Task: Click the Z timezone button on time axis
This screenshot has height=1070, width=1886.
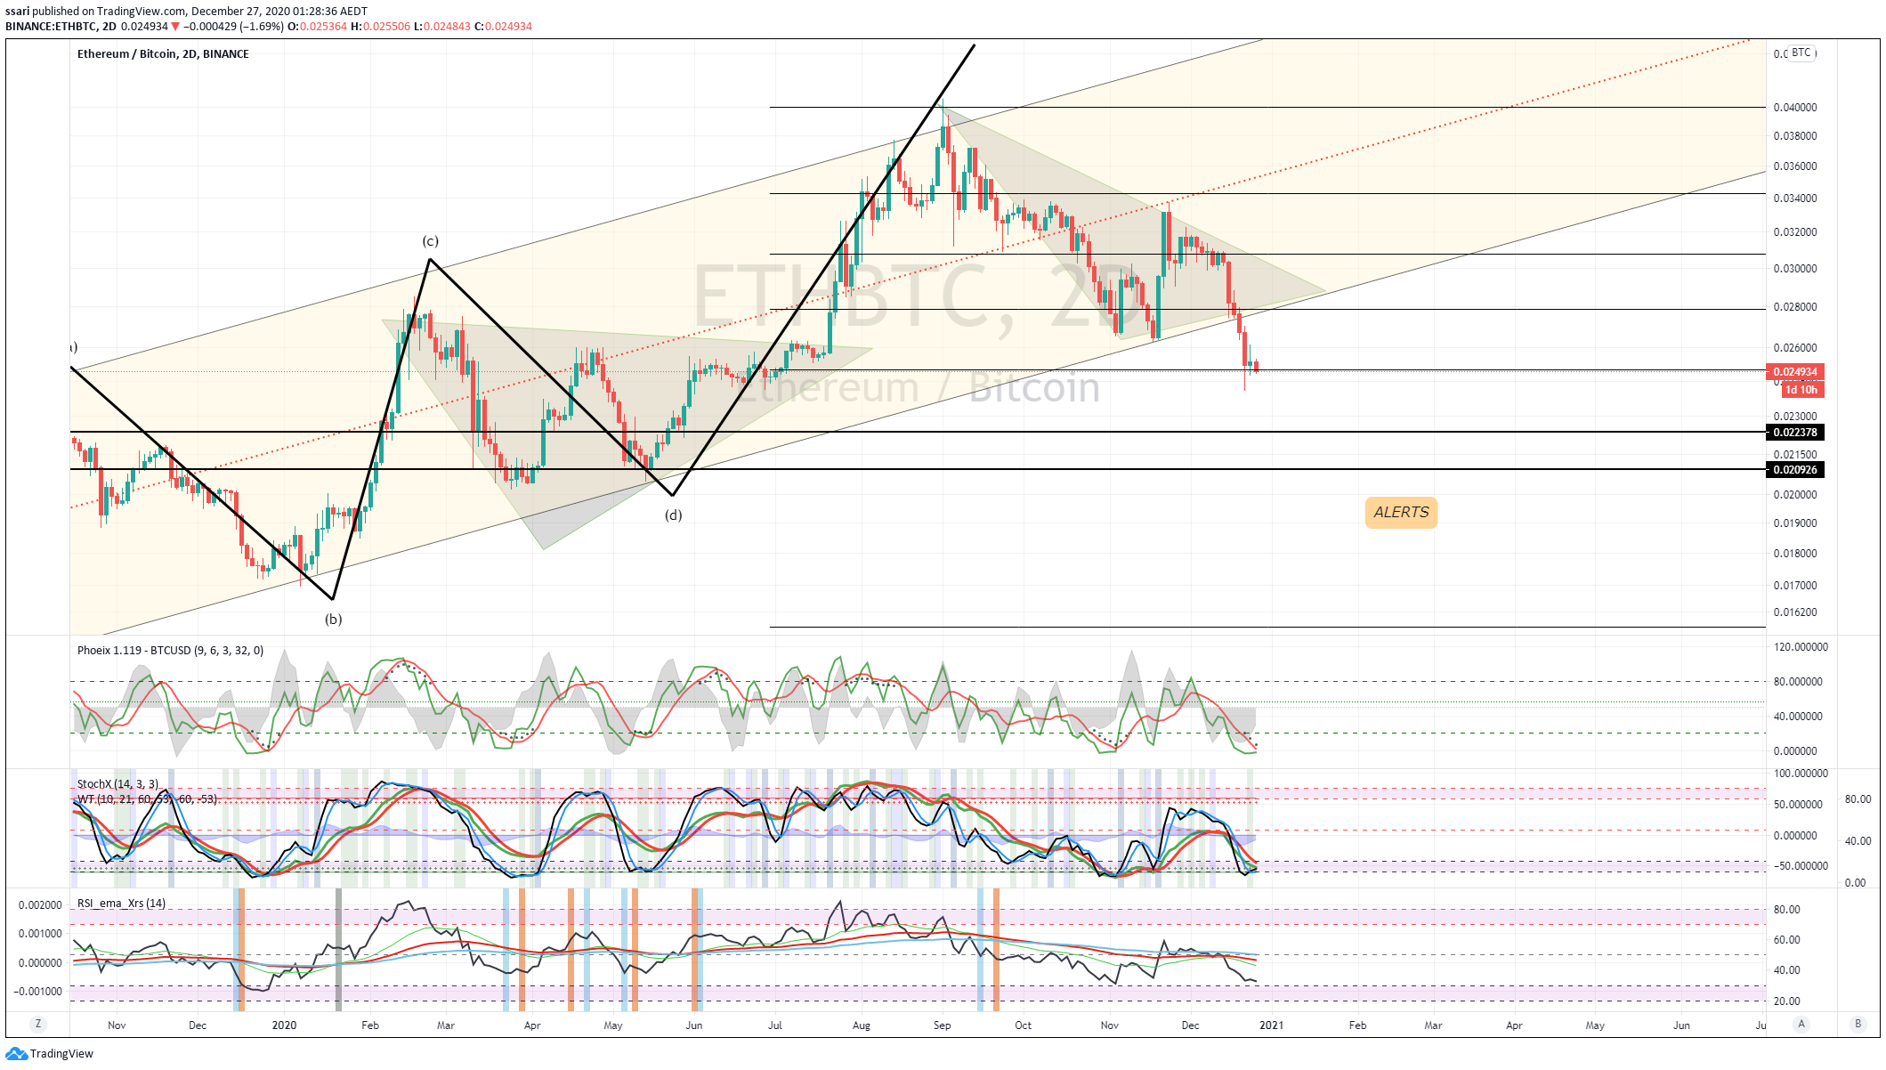Action: pyautogui.click(x=37, y=1025)
